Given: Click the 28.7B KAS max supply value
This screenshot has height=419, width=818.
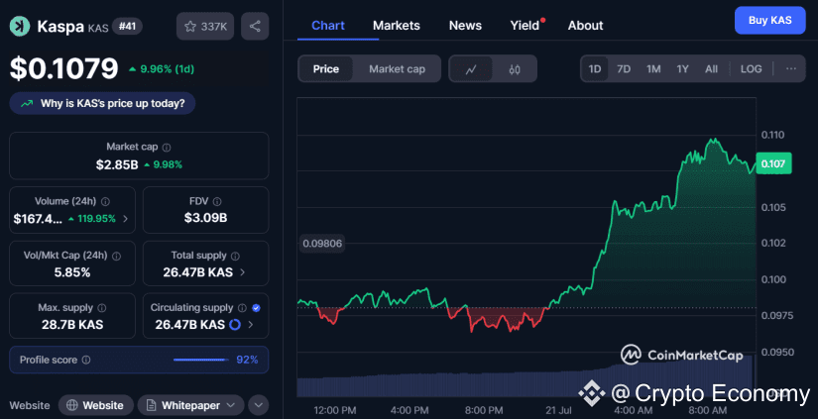Looking at the screenshot, I should [x=72, y=325].
